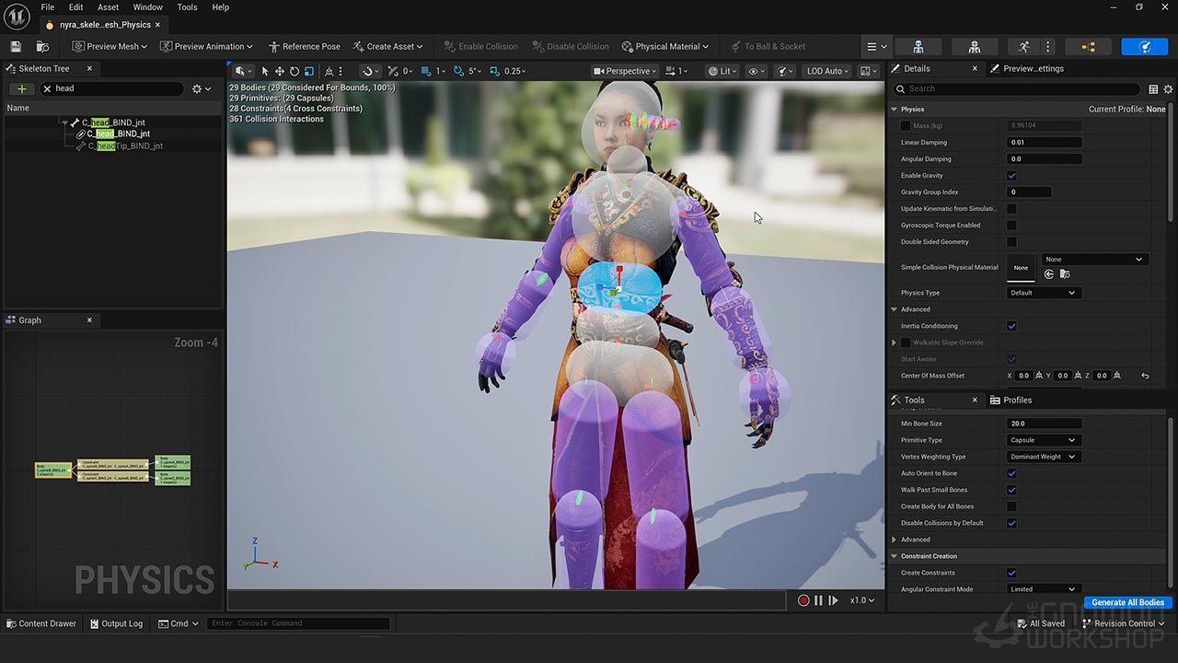Viewport: 1178px width, 663px height.
Task: Select the rotate gizmo tool in viewport
Action: (x=294, y=71)
